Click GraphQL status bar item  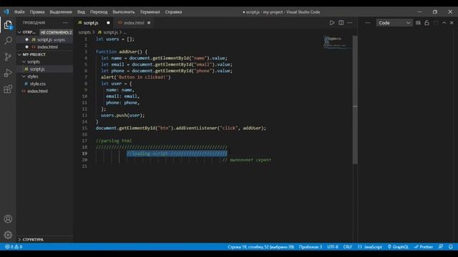point(398,247)
